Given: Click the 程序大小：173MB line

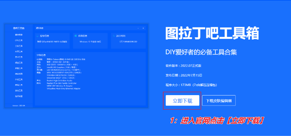Looking at the screenshot, I should [x=191, y=85].
